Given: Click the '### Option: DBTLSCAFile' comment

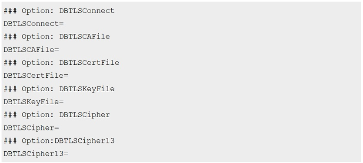Looking at the screenshot, I should 57,37.
